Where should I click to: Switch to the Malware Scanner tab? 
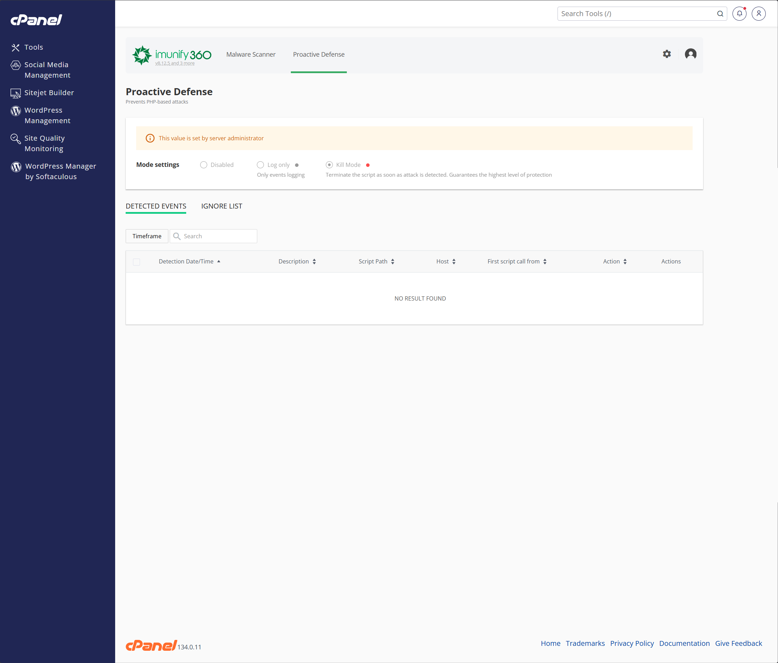click(251, 55)
